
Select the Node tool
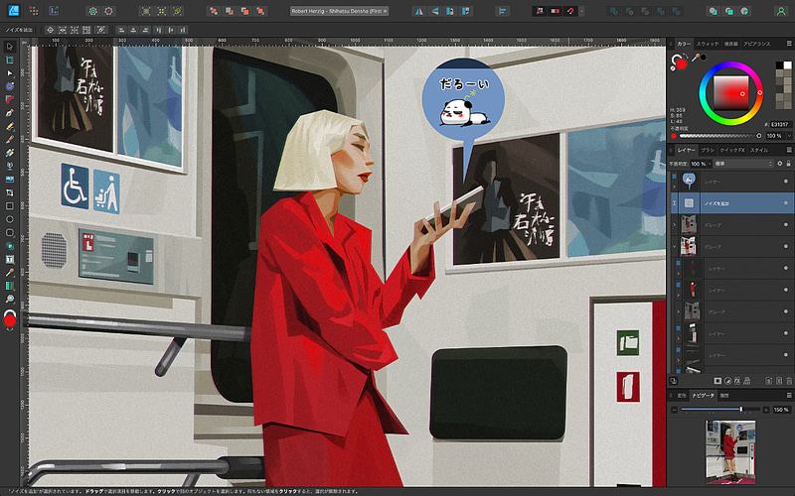coord(9,73)
